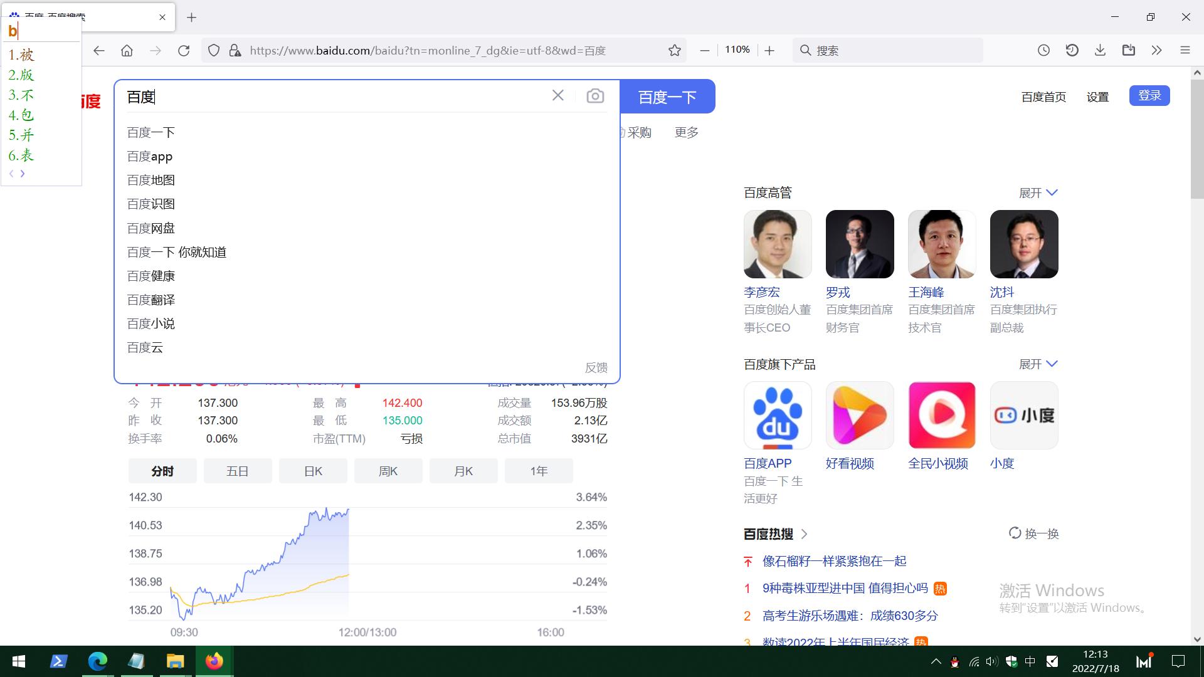
Task: Open the undo closed tab icon
Action: [1072, 51]
